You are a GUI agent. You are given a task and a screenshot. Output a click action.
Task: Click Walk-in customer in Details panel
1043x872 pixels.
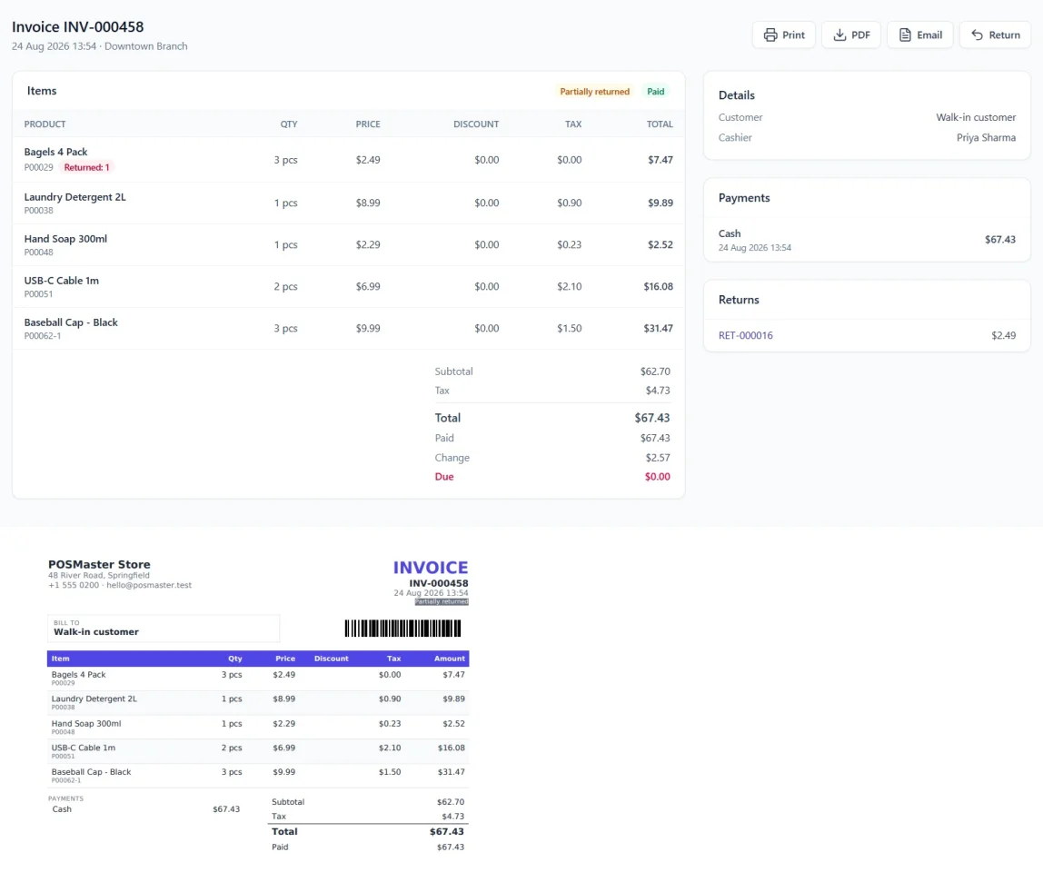pos(975,118)
